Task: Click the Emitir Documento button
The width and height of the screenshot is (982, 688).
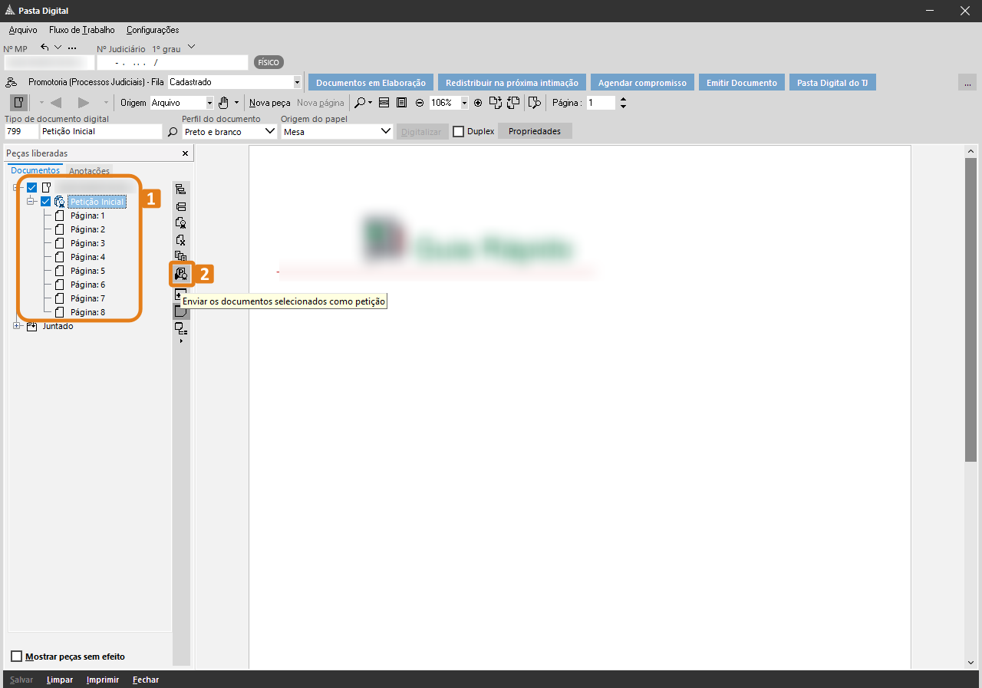Action: tap(741, 83)
